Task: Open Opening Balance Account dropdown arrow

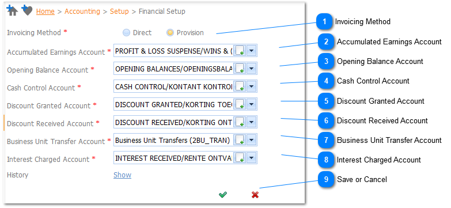Action: [x=251, y=69]
